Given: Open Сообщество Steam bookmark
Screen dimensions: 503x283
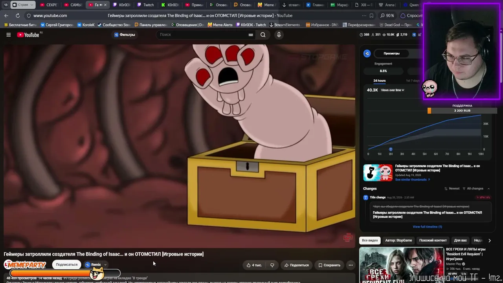Looking at the screenshot, I should click(x=114, y=25).
